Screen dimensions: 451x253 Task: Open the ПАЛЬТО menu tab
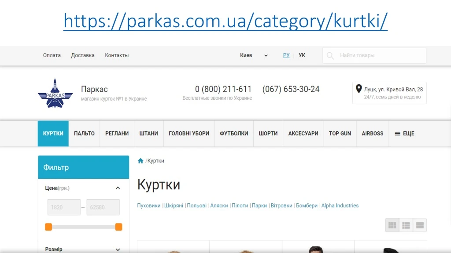pyautogui.click(x=84, y=134)
